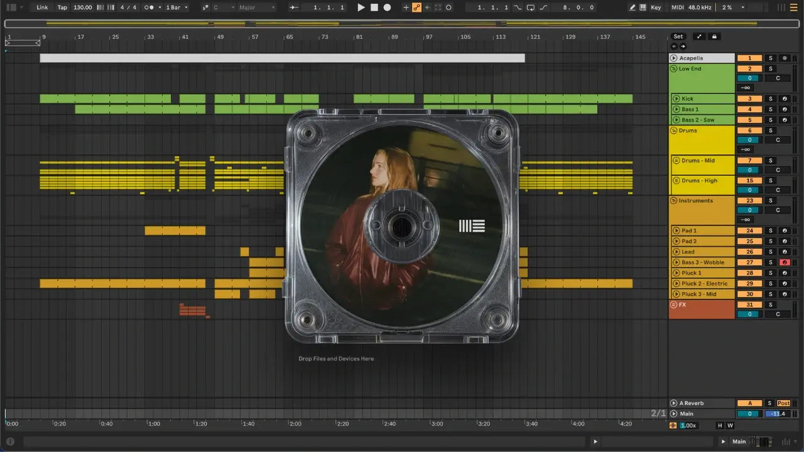Image resolution: width=804 pixels, height=452 pixels.
Task: Click the Capture MIDI bracket icon
Action: click(438, 8)
